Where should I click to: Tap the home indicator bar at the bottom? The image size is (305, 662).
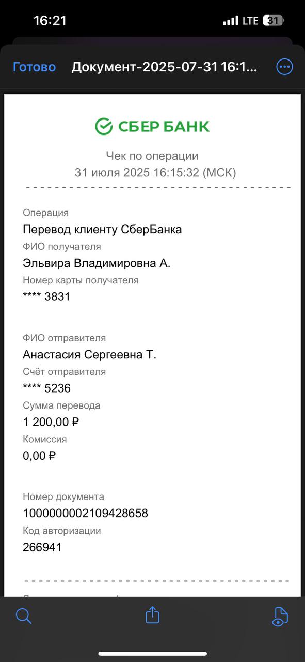tap(153, 654)
